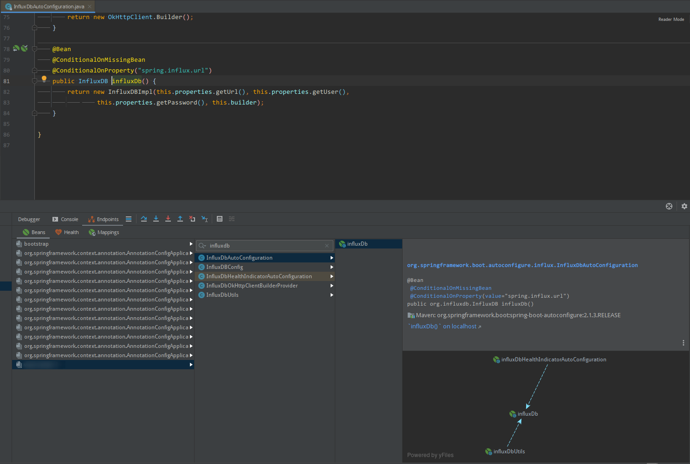The width and height of the screenshot is (690, 464).
Task: Expand the bootstrap context arrow
Action: [191, 244]
